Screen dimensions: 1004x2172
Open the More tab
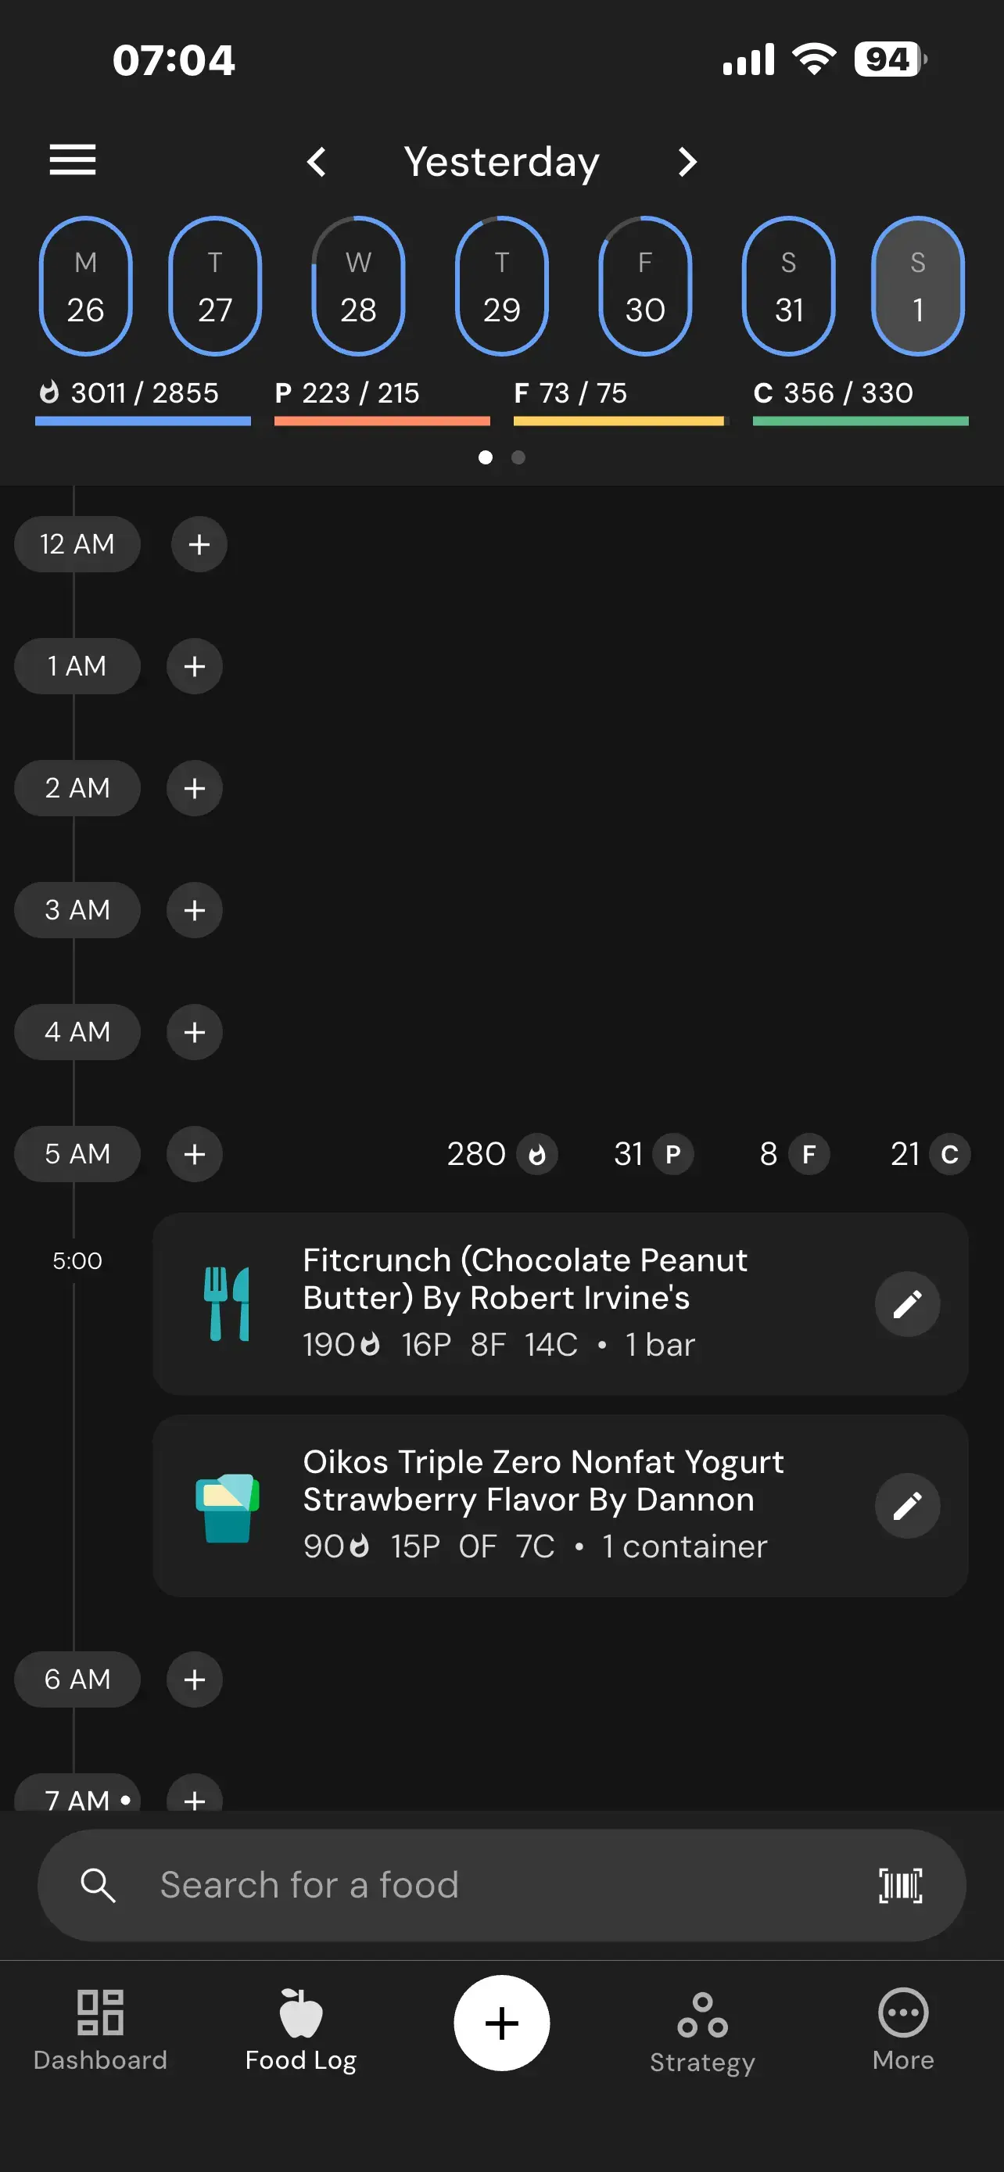click(x=903, y=2030)
